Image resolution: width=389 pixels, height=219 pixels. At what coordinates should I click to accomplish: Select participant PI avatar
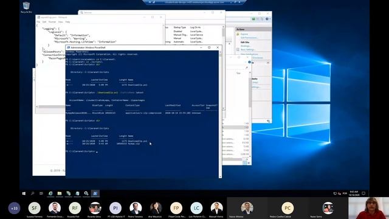coord(115,208)
